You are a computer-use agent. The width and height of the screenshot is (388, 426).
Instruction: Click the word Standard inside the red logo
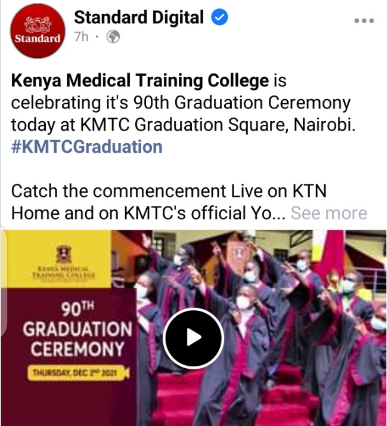point(38,39)
